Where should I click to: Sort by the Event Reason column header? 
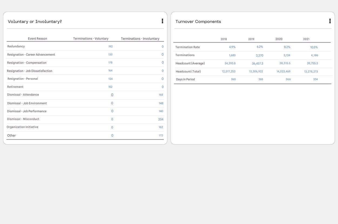[x=37, y=38]
